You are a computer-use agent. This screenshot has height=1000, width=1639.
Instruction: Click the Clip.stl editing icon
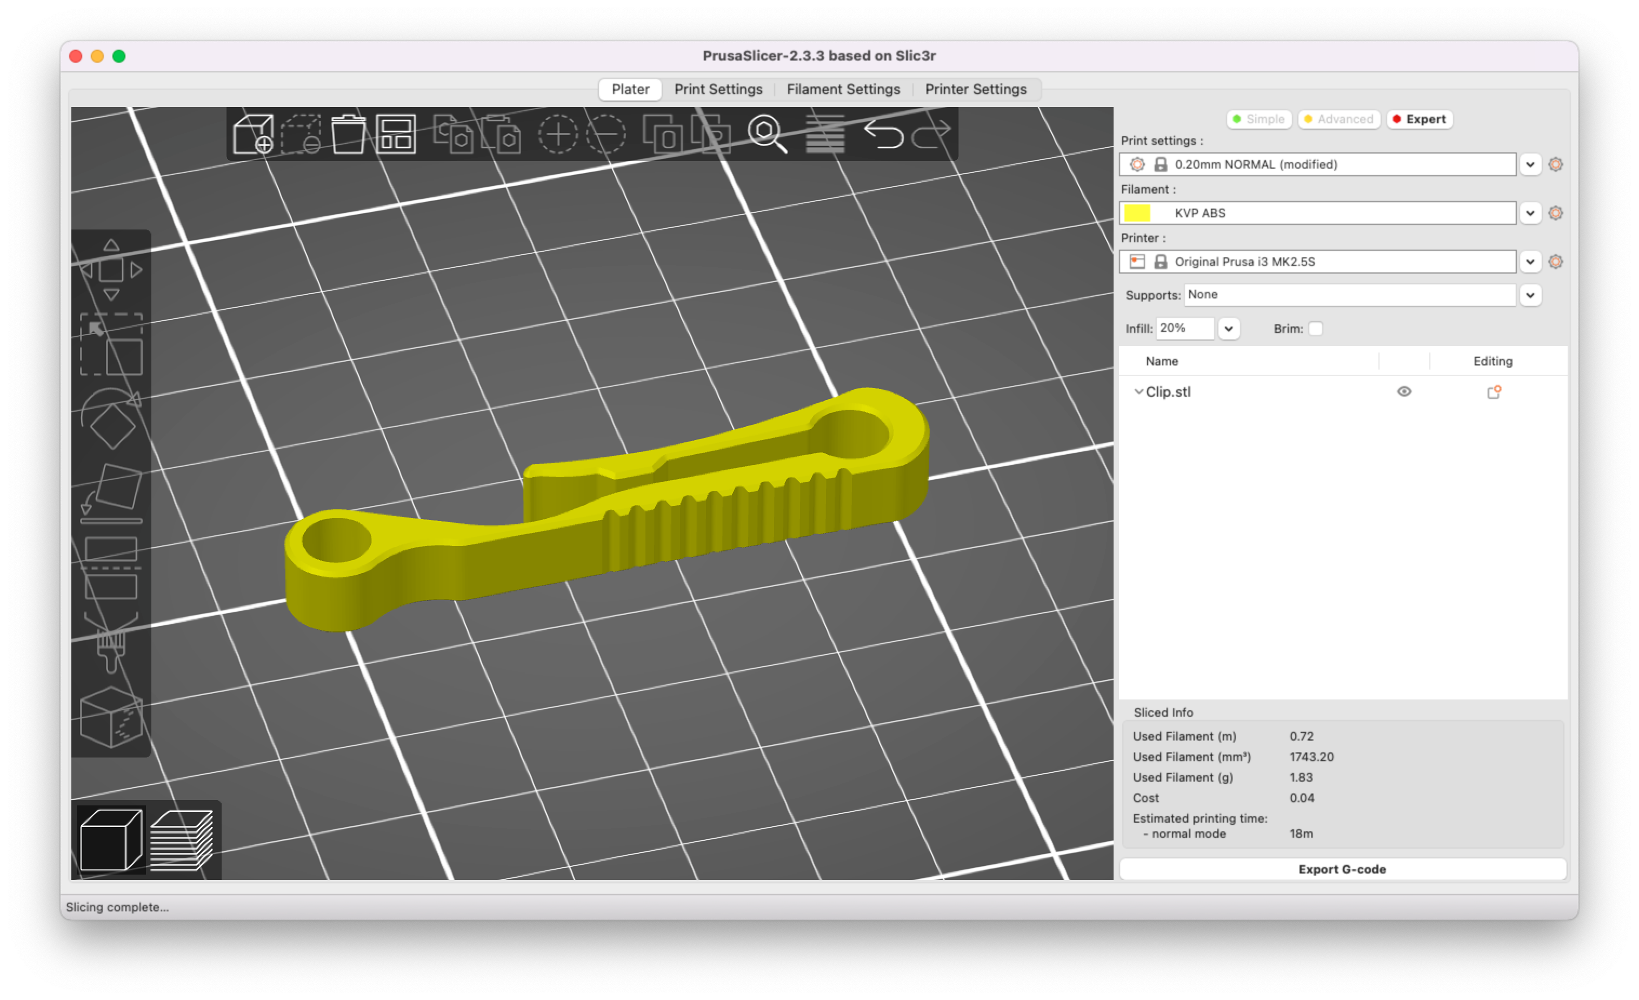(1494, 392)
